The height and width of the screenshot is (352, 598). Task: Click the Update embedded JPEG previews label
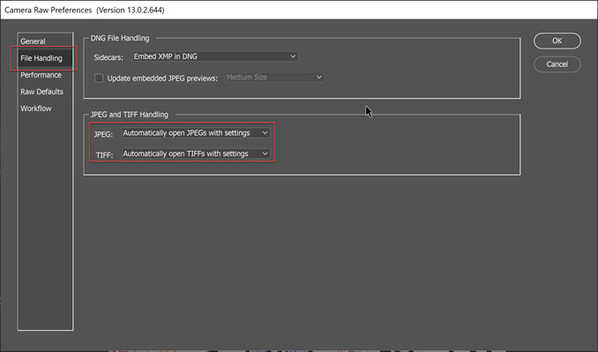point(162,79)
